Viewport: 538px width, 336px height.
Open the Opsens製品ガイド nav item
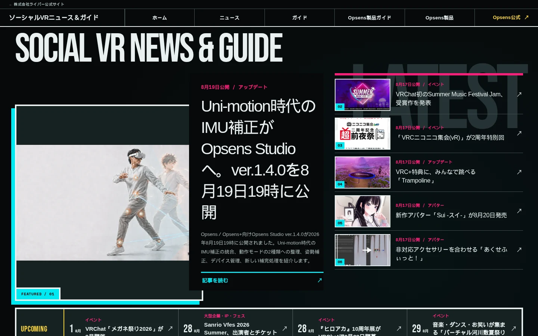370,18
